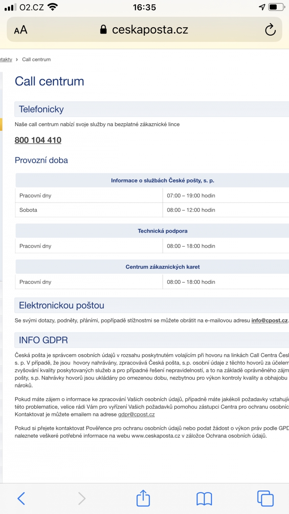Image resolution: width=289 pixels, height=514 pixels.
Task: Tap the location arrow status icon
Action: click(262, 7)
